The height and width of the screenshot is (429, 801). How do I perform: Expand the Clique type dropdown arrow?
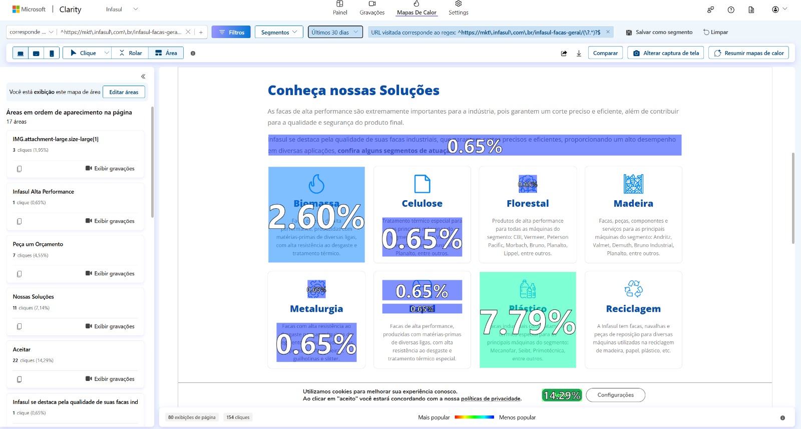click(x=107, y=53)
